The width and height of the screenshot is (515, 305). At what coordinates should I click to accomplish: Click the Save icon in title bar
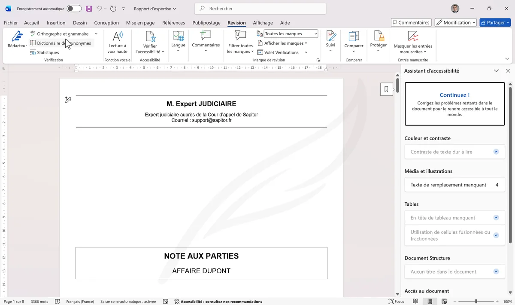click(89, 9)
